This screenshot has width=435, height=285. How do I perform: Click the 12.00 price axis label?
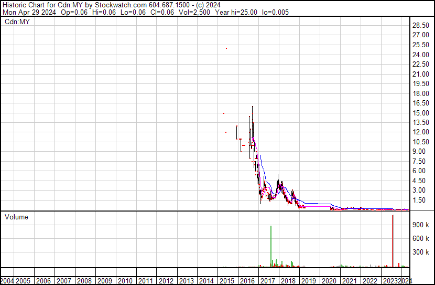(x=421, y=132)
